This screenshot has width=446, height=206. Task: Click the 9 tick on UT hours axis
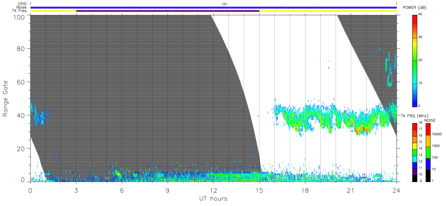(168, 190)
